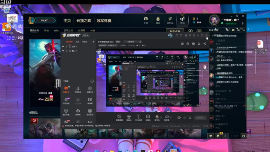The image size is (270, 152).
Task: Open 弹幕秀 tool icon
Action: pyautogui.click(x=78, y=112)
